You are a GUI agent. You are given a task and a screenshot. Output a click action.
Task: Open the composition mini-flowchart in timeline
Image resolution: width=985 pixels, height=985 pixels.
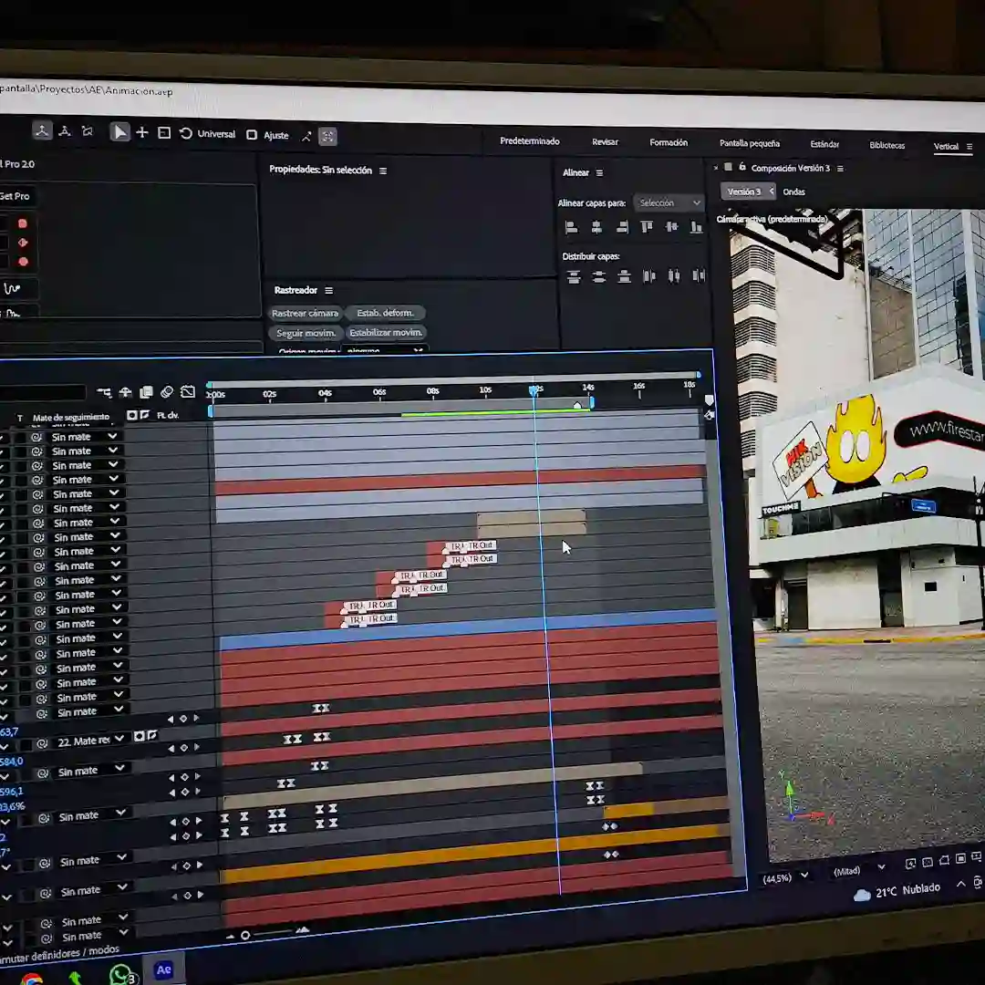tap(104, 392)
